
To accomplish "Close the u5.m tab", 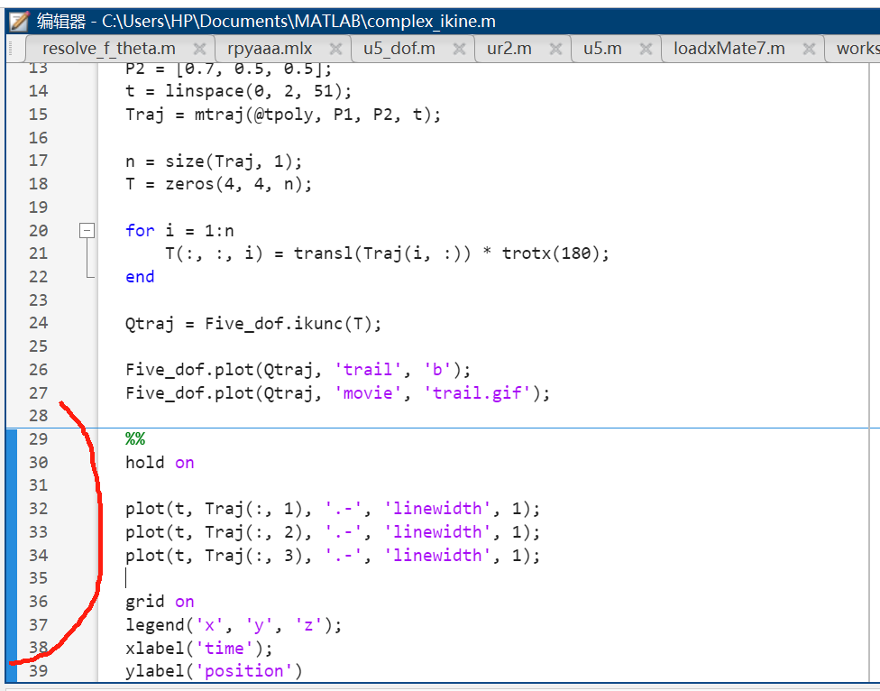I will (x=646, y=49).
